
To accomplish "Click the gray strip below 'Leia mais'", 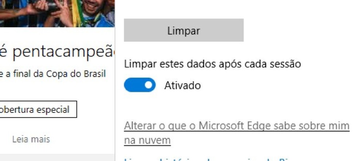I will pos(57,157).
